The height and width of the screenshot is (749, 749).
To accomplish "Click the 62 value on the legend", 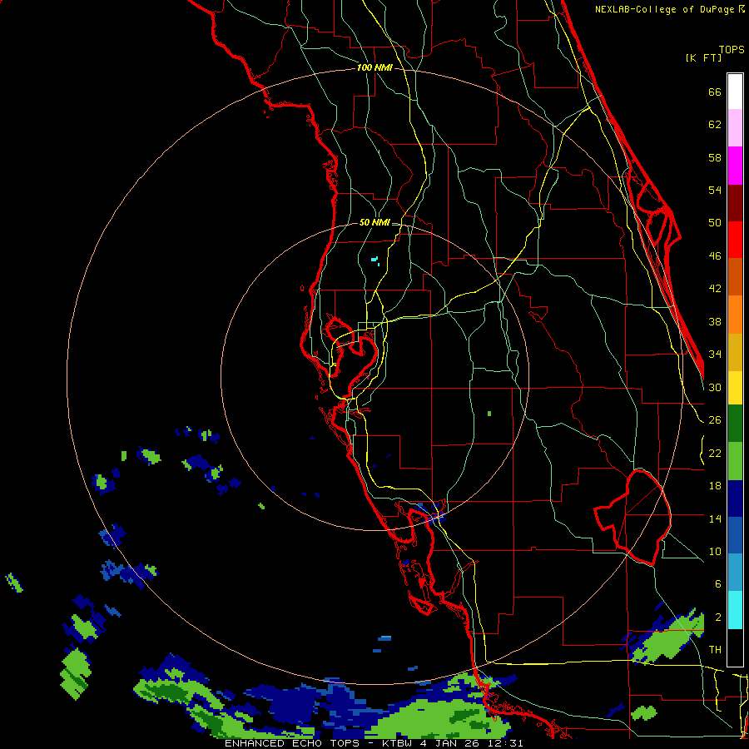I will pos(715,125).
